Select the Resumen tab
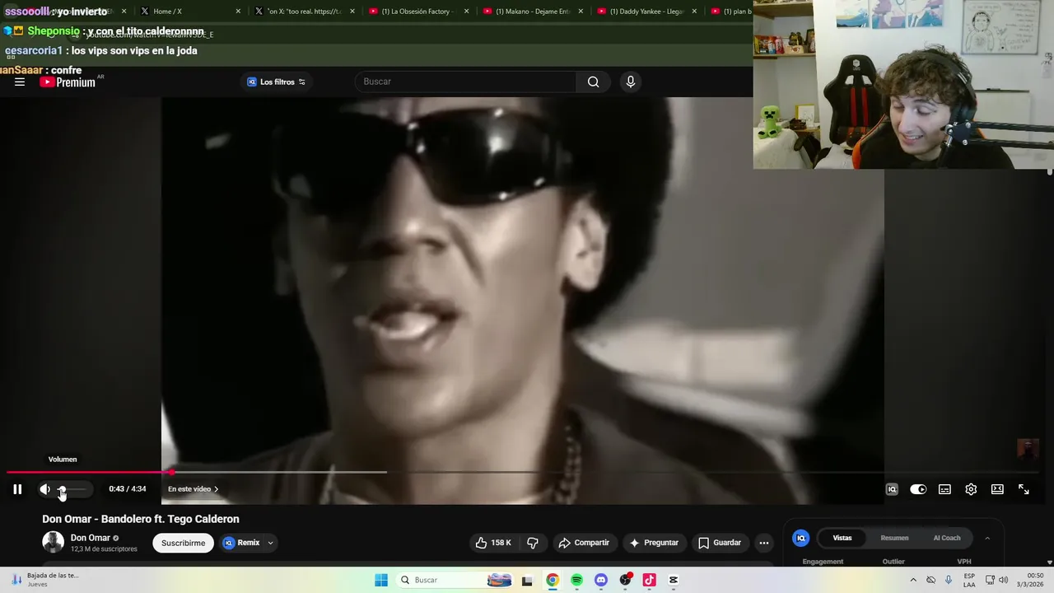 click(894, 538)
